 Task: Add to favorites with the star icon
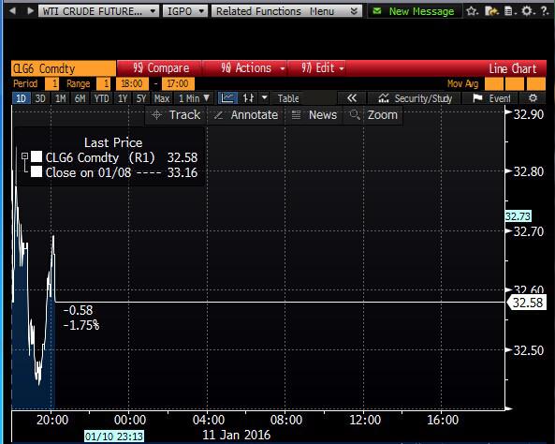[x=472, y=11]
